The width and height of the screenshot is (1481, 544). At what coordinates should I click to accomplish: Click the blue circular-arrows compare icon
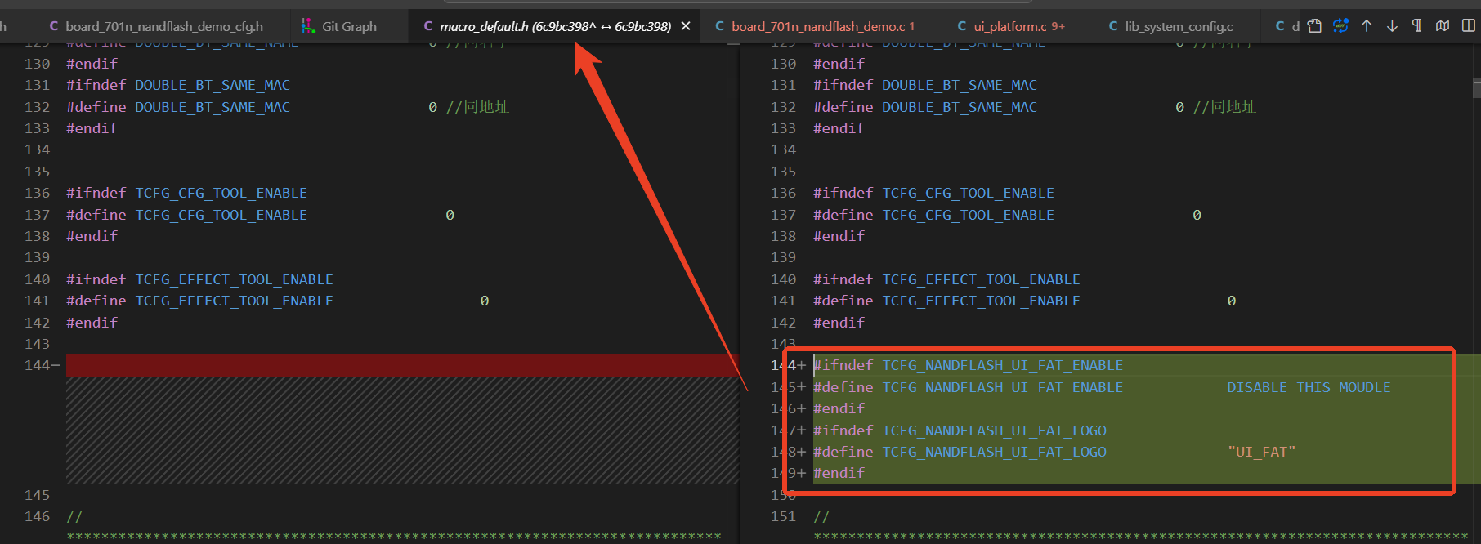click(1340, 26)
